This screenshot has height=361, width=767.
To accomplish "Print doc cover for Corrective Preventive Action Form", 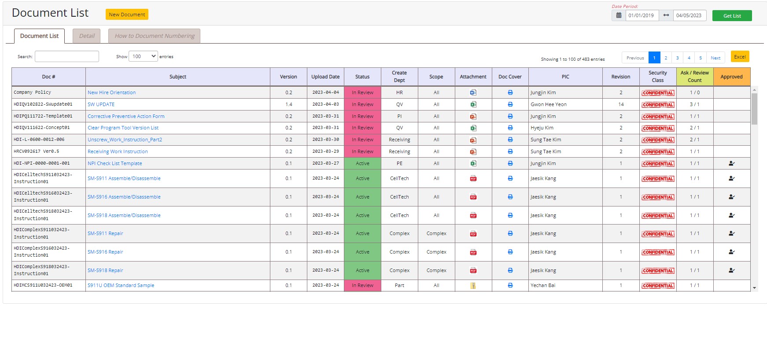I will 510,116.
